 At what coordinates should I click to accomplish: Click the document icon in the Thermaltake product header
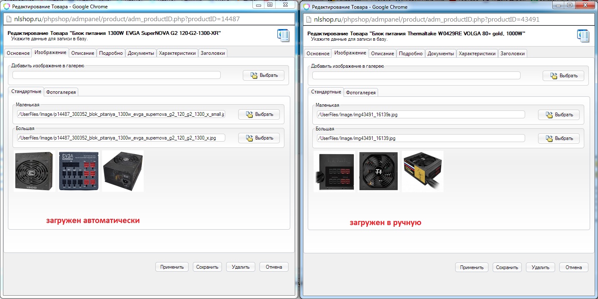pyautogui.click(x=583, y=36)
